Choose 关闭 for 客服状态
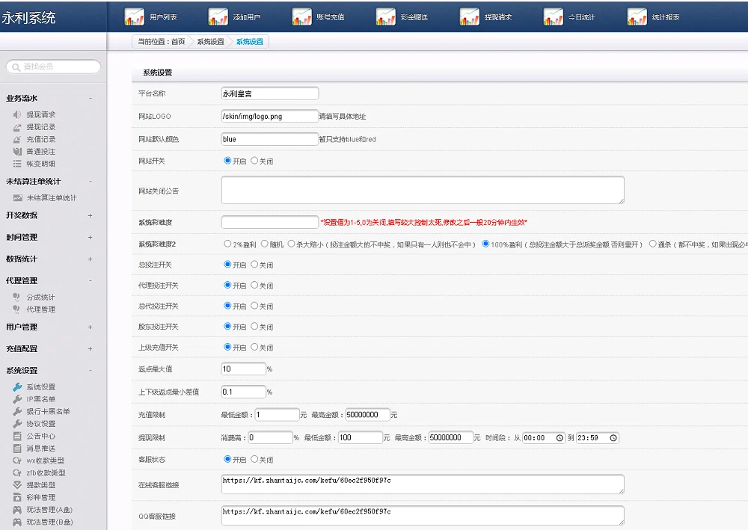 pyautogui.click(x=254, y=459)
